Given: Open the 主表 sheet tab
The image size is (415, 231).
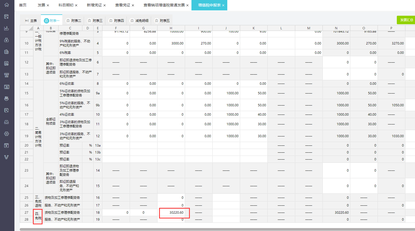Looking at the screenshot, I should (31, 21).
